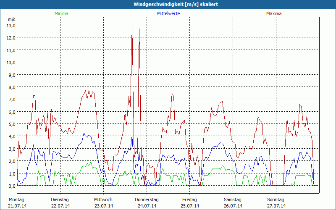Viewport: 336px width, 210px height.
Task: Click the 9,0 y-axis value
Action: (12, 75)
